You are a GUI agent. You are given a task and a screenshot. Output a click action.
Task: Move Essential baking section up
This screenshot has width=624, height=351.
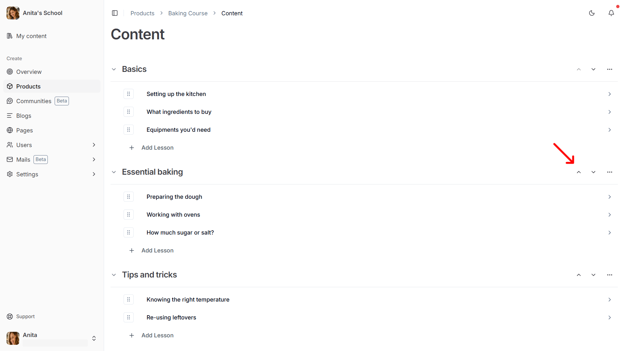tap(579, 172)
